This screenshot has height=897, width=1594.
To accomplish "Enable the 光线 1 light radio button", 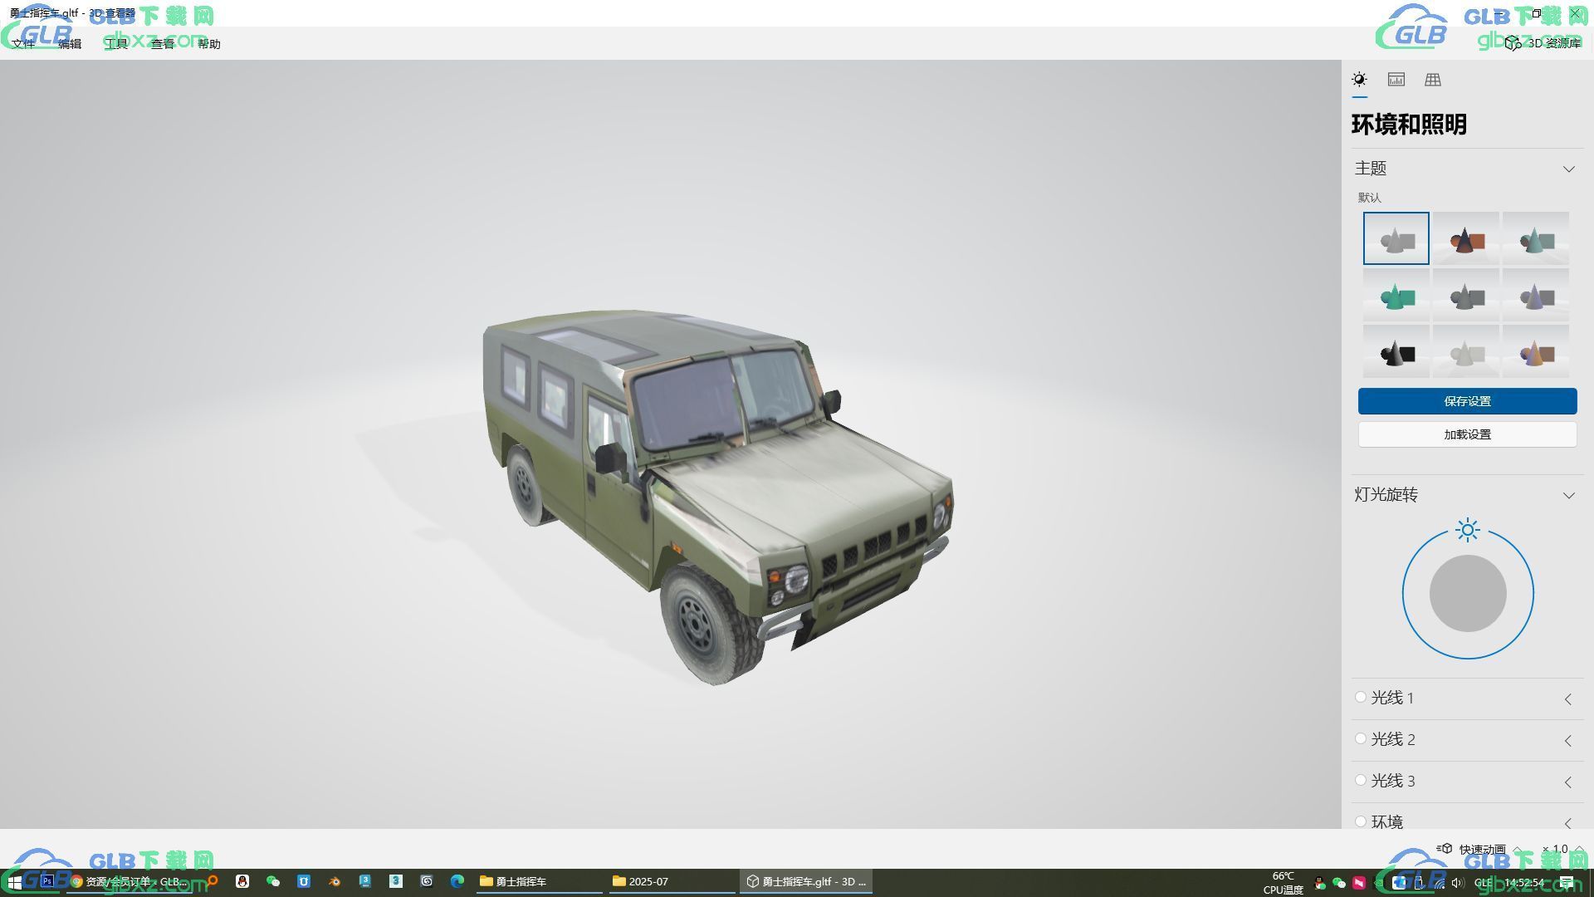I will (x=1360, y=698).
